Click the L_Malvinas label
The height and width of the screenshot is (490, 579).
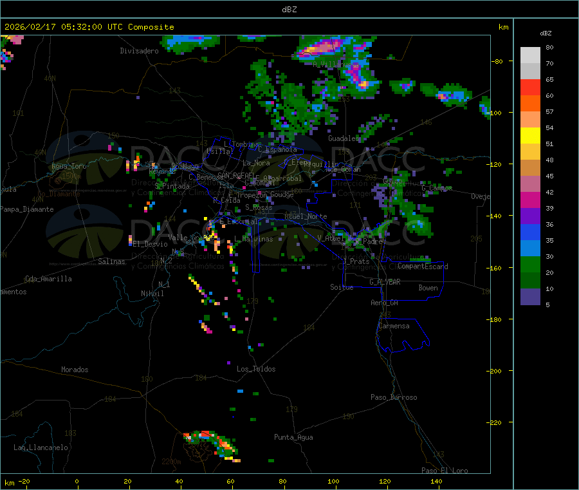click(x=253, y=239)
